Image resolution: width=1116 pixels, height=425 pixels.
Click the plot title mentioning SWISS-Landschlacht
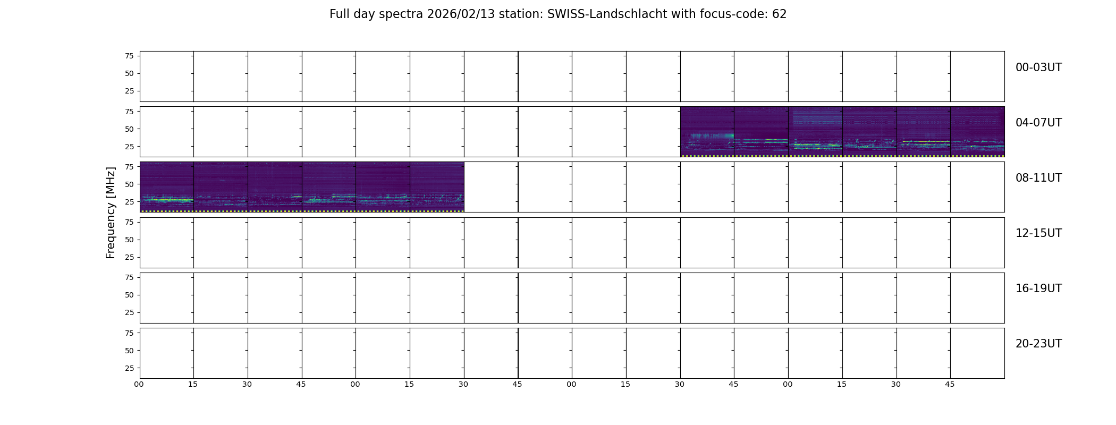(x=557, y=14)
